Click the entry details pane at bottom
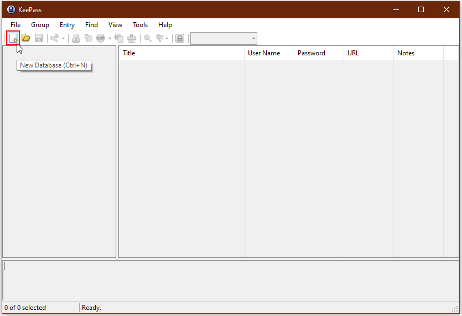 tap(231, 281)
